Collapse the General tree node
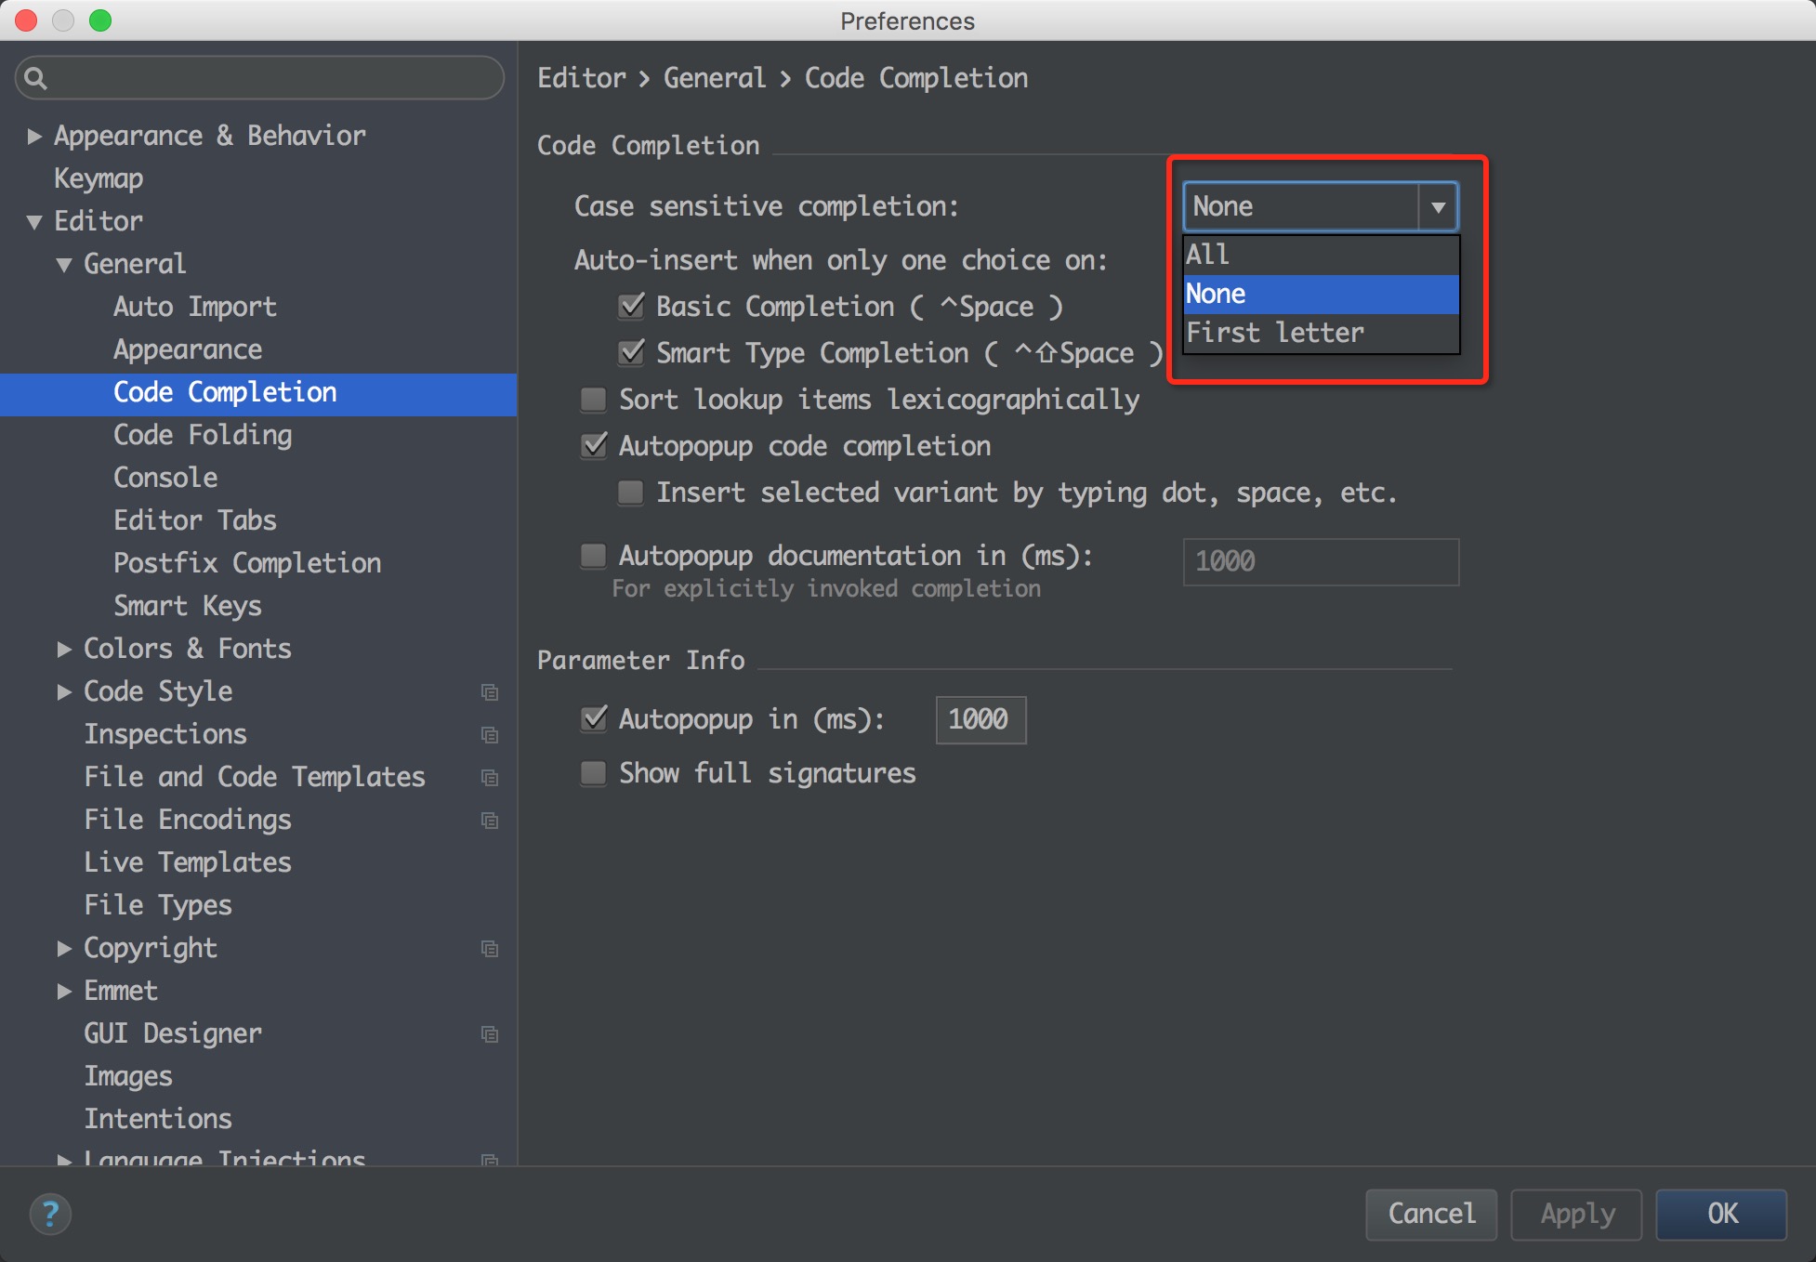Viewport: 1816px width, 1262px height. click(x=64, y=265)
